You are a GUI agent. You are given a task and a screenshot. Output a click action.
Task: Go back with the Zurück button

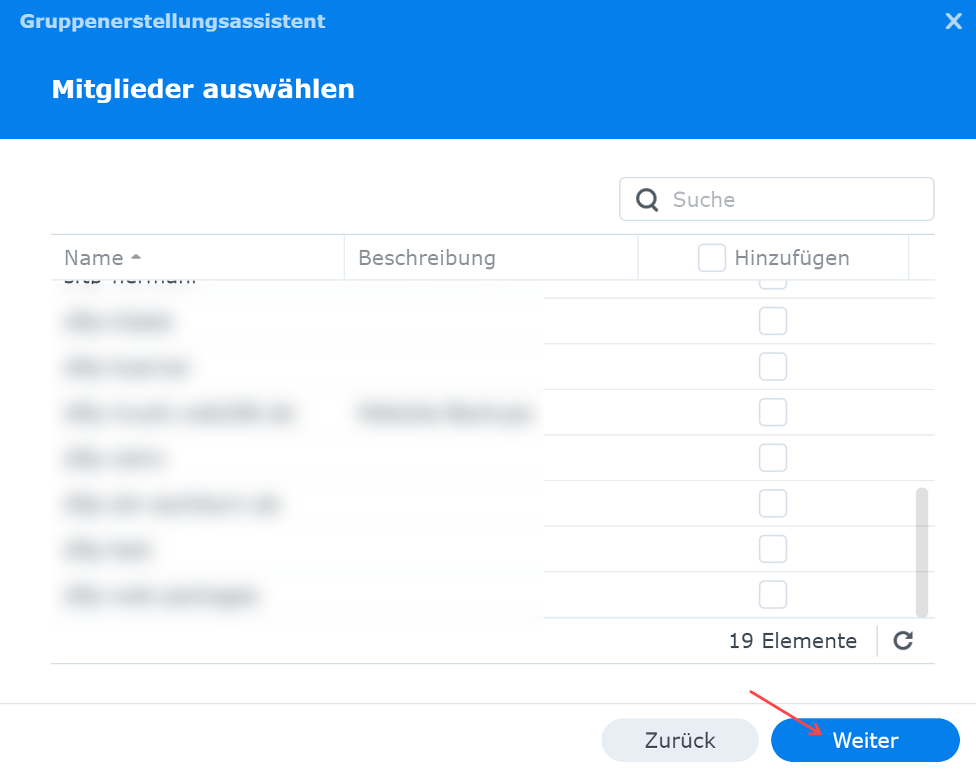pyautogui.click(x=679, y=740)
